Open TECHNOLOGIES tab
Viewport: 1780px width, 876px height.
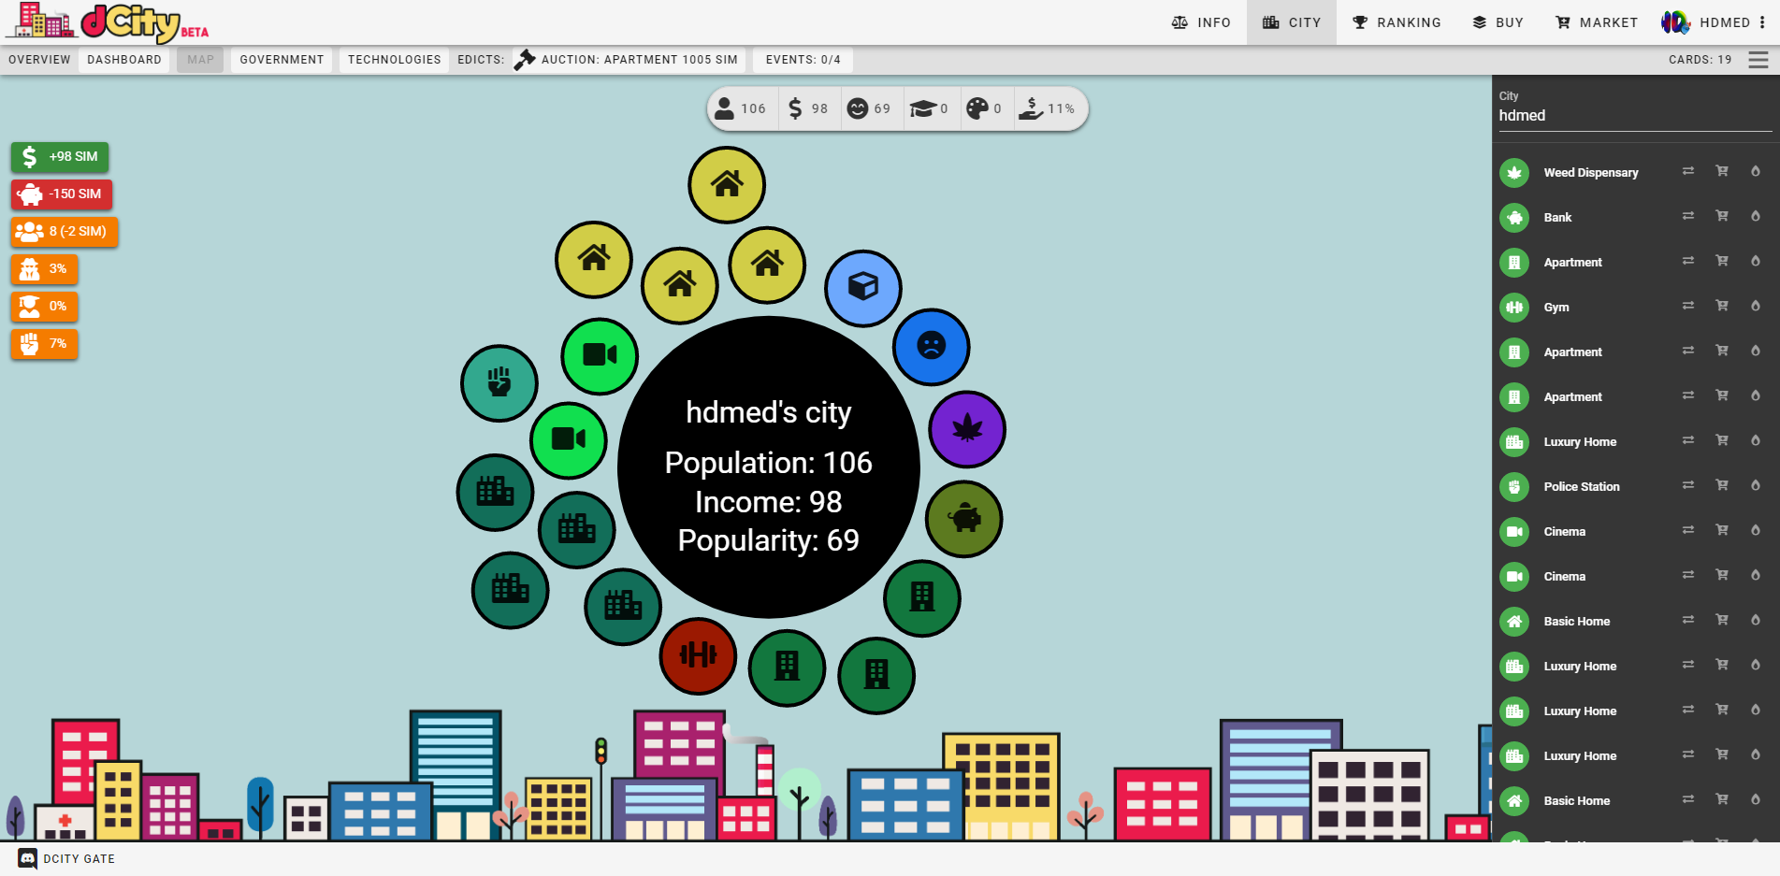pos(394,60)
